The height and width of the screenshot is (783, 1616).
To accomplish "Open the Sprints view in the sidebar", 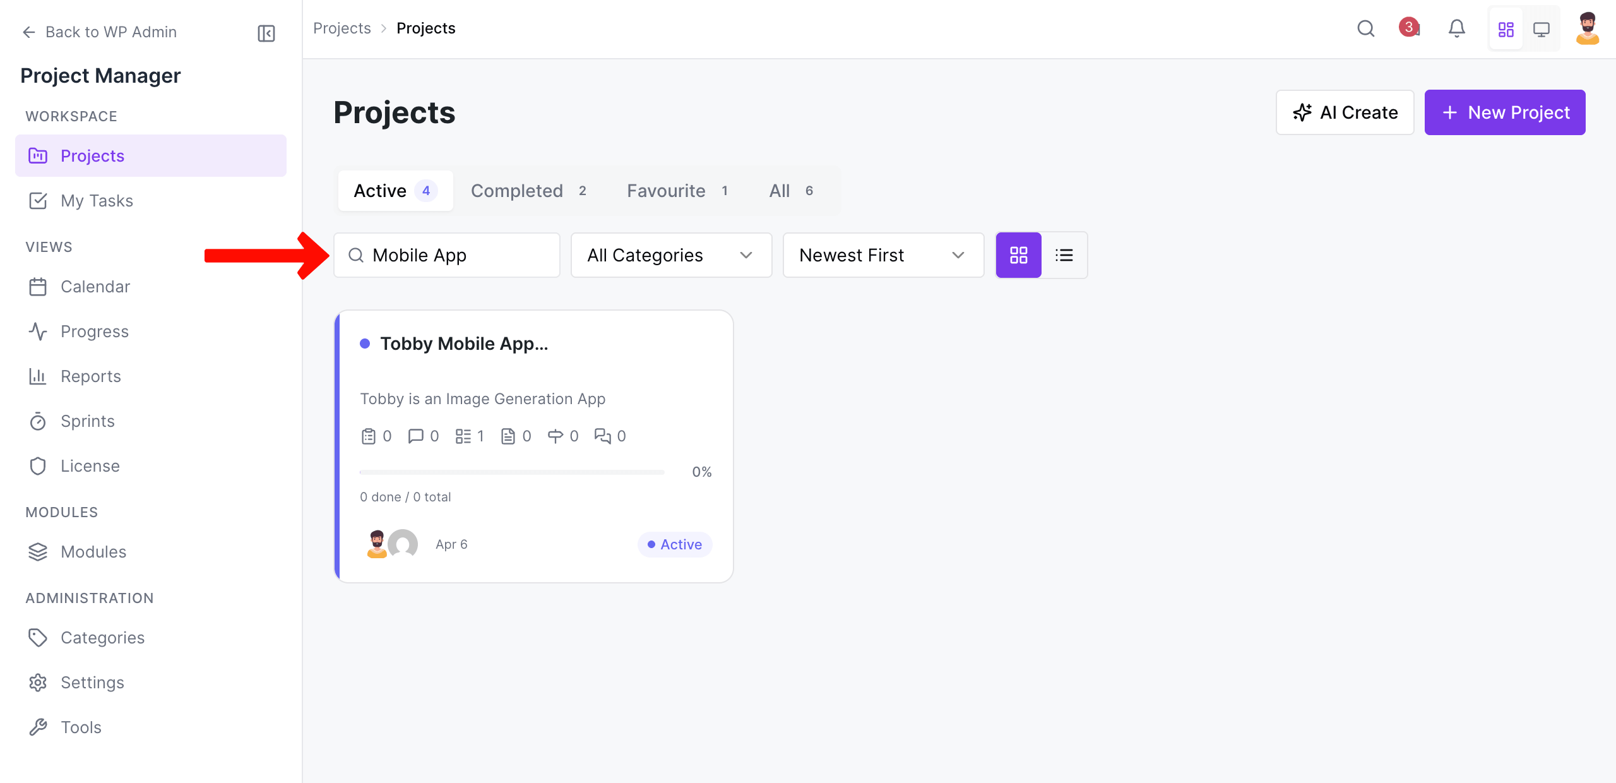I will pos(87,421).
